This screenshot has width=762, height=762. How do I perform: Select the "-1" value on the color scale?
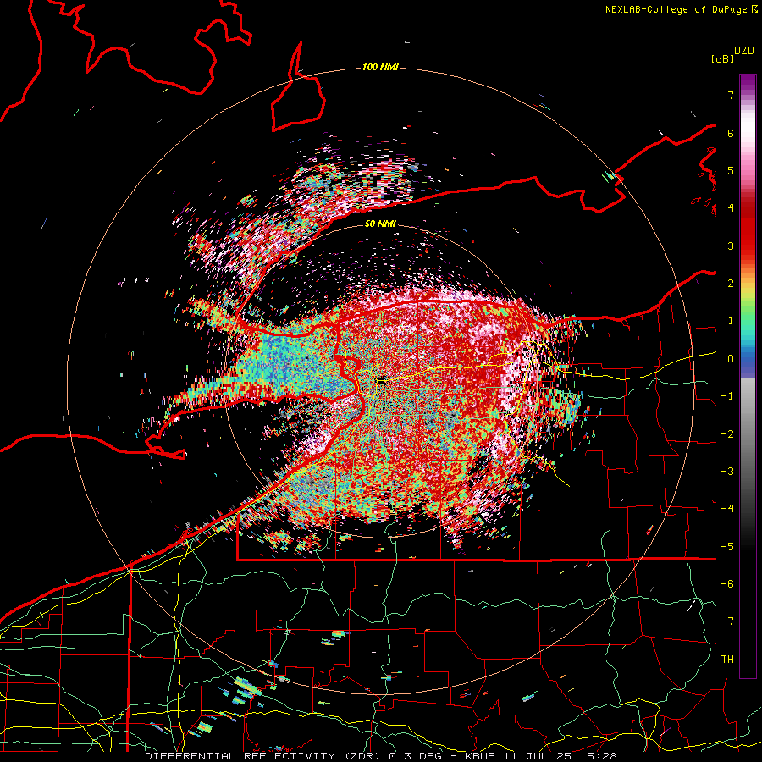tap(727, 396)
